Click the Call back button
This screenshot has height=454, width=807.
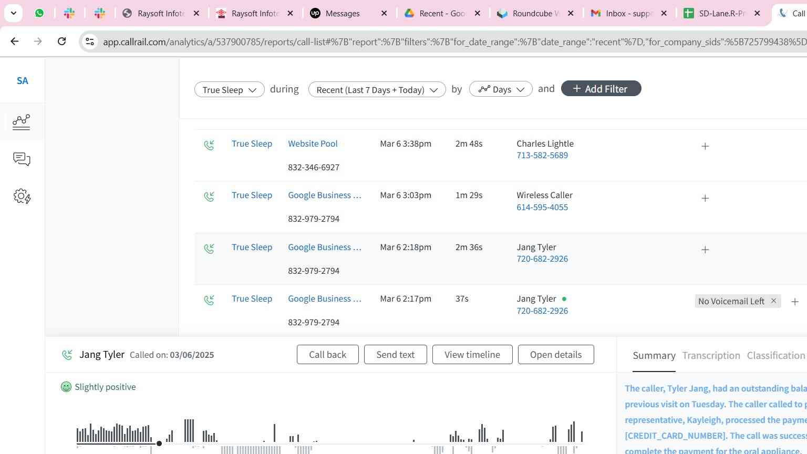pos(328,354)
